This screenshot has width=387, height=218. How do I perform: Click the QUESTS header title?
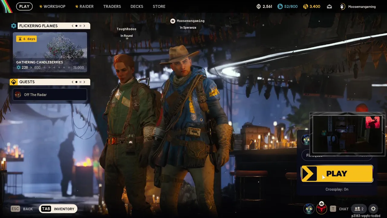pos(27,82)
